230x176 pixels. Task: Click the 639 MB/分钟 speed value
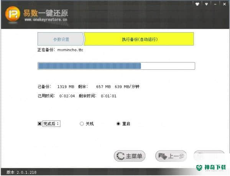(x=127, y=87)
